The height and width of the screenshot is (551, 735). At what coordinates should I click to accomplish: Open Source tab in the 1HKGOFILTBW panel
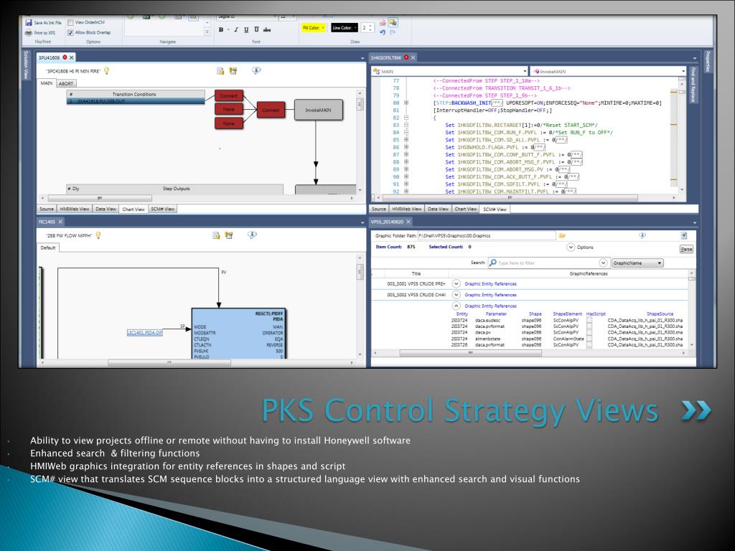pyautogui.click(x=379, y=209)
